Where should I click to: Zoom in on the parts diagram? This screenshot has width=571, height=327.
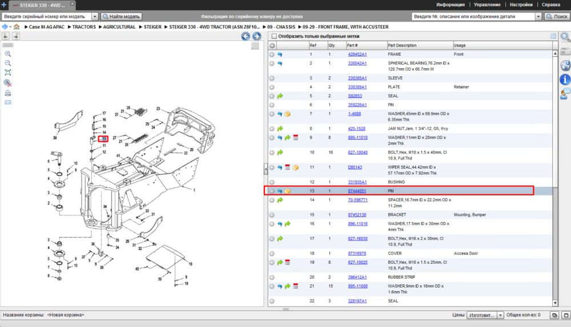(7, 54)
